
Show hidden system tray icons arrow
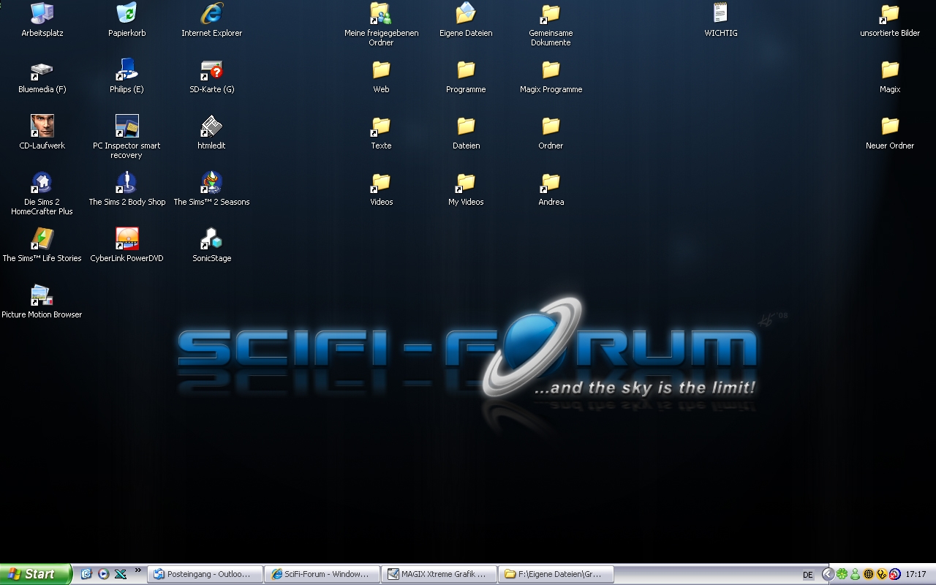(x=828, y=574)
